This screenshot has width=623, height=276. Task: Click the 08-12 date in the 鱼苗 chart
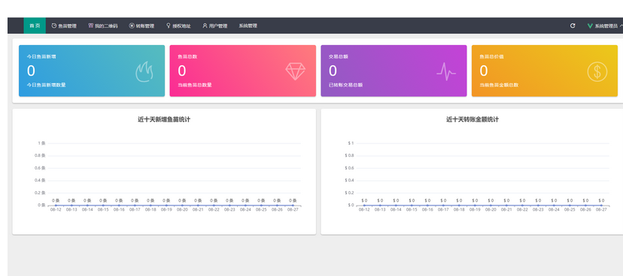coord(56,209)
